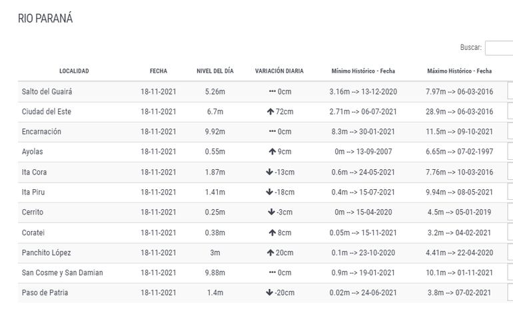Sort by Mínimo Histórico - Fecha column
Viewport: 513px width, 329px height.
(x=363, y=71)
